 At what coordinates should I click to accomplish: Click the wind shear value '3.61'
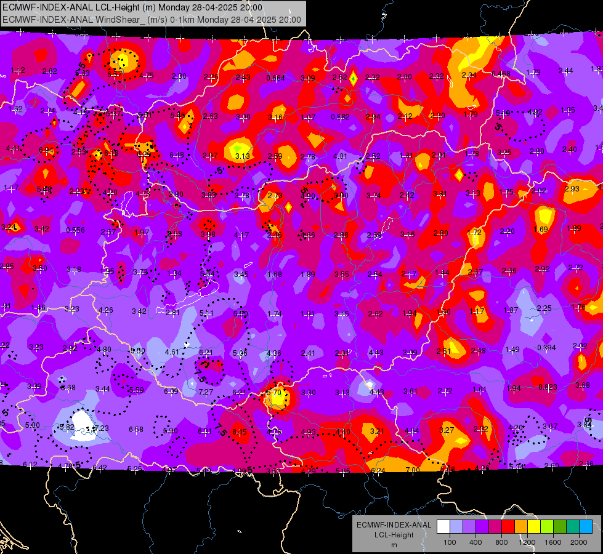click(410, 391)
